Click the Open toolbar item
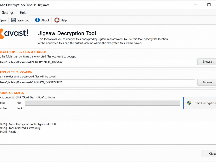216x162 pixels. click(x=3, y=20)
